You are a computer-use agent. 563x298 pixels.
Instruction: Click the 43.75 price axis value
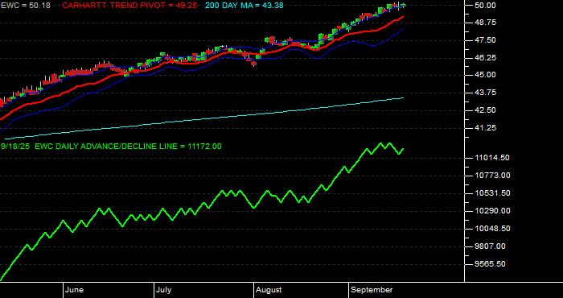tap(485, 93)
